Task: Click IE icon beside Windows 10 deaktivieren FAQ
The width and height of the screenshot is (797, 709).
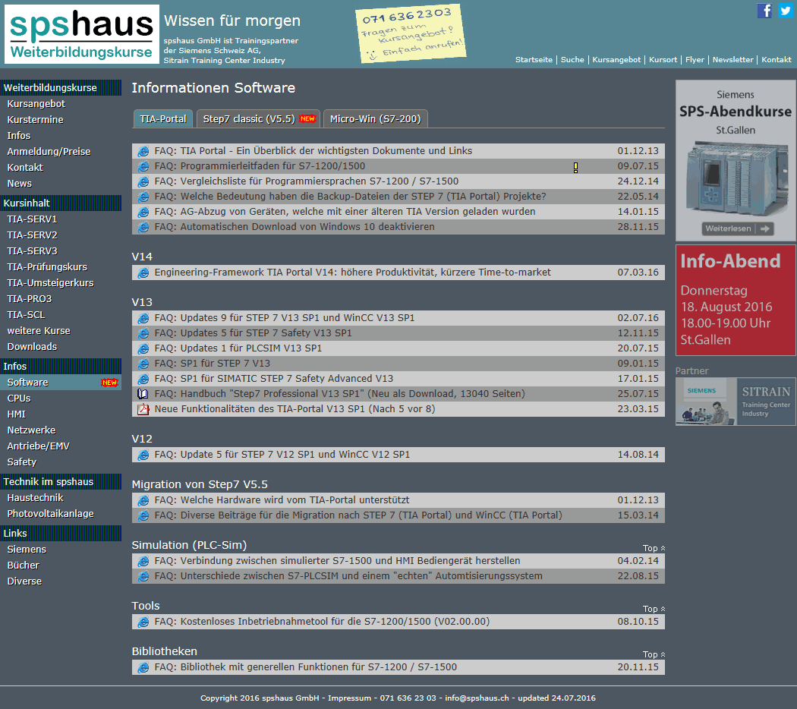Action: click(x=143, y=227)
